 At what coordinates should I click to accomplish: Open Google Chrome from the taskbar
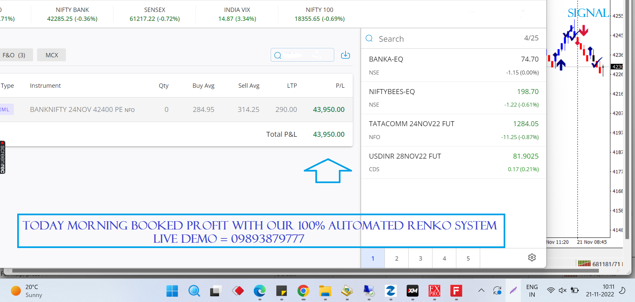[303, 291]
